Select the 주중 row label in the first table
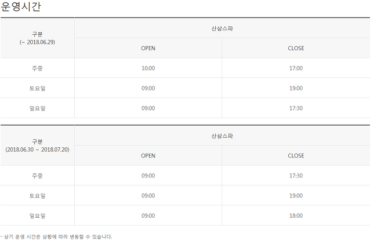 coord(37,68)
